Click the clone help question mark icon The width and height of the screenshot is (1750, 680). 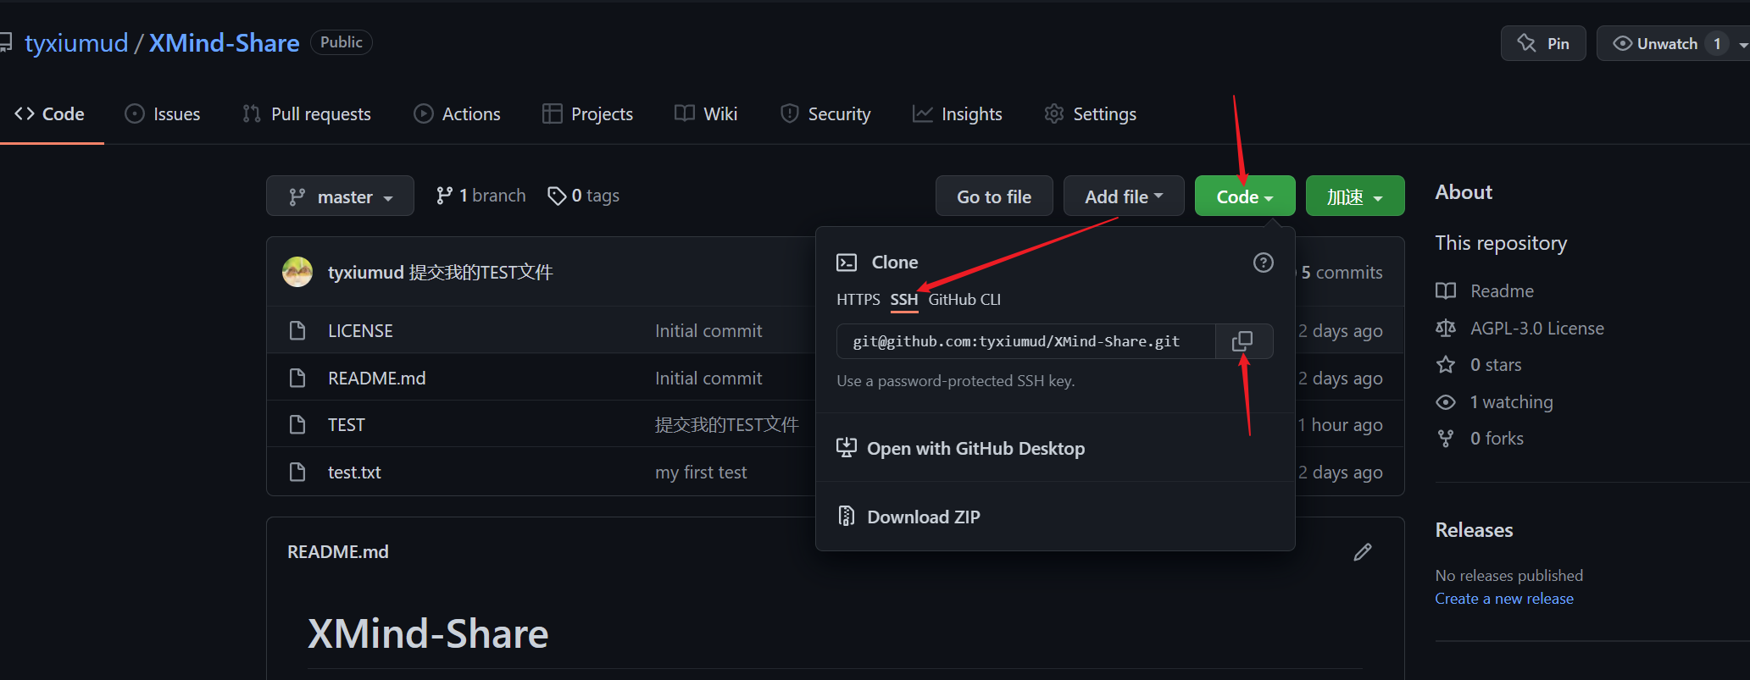[1263, 263]
